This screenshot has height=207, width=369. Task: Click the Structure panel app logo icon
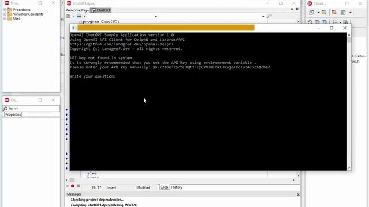(7, 3)
